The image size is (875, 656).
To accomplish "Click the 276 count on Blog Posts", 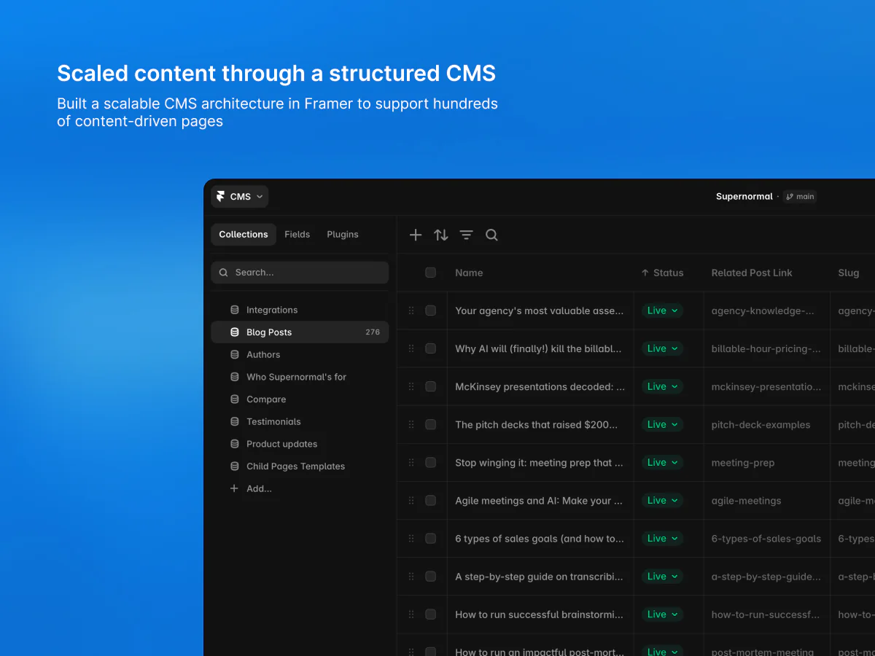I will click(x=373, y=332).
